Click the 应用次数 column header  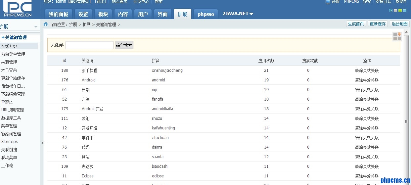tap(266, 61)
